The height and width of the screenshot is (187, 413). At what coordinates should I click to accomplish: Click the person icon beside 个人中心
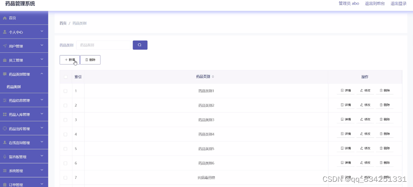coord(4,32)
